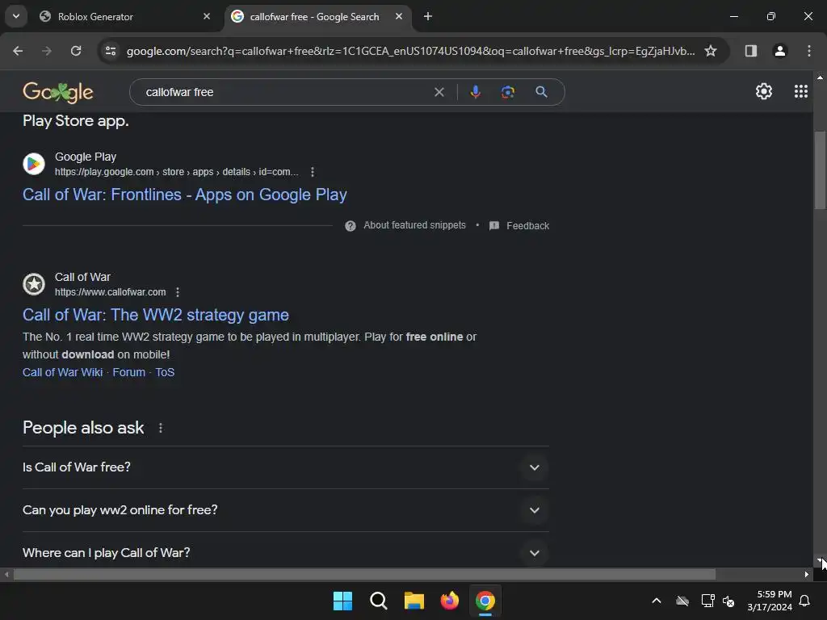Clear the search box text
This screenshot has height=620, width=827.
click(x=439, y=92)
